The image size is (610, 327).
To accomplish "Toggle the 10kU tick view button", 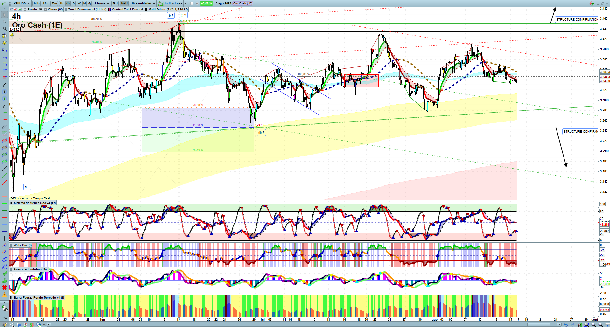I will coord(124,3).
